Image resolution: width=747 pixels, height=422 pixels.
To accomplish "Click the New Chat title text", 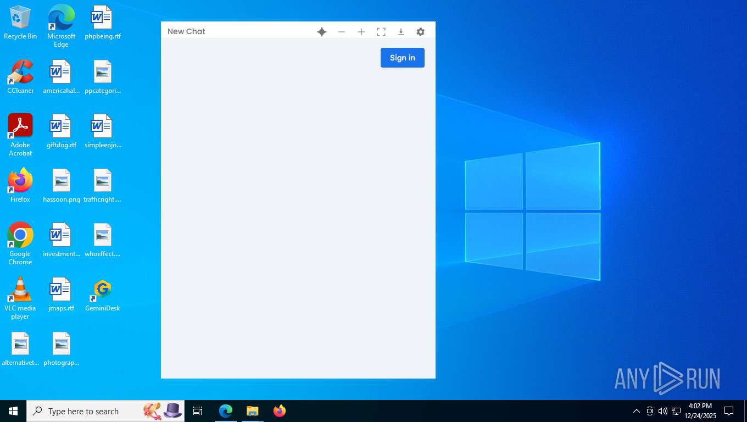I will (186, 31).
